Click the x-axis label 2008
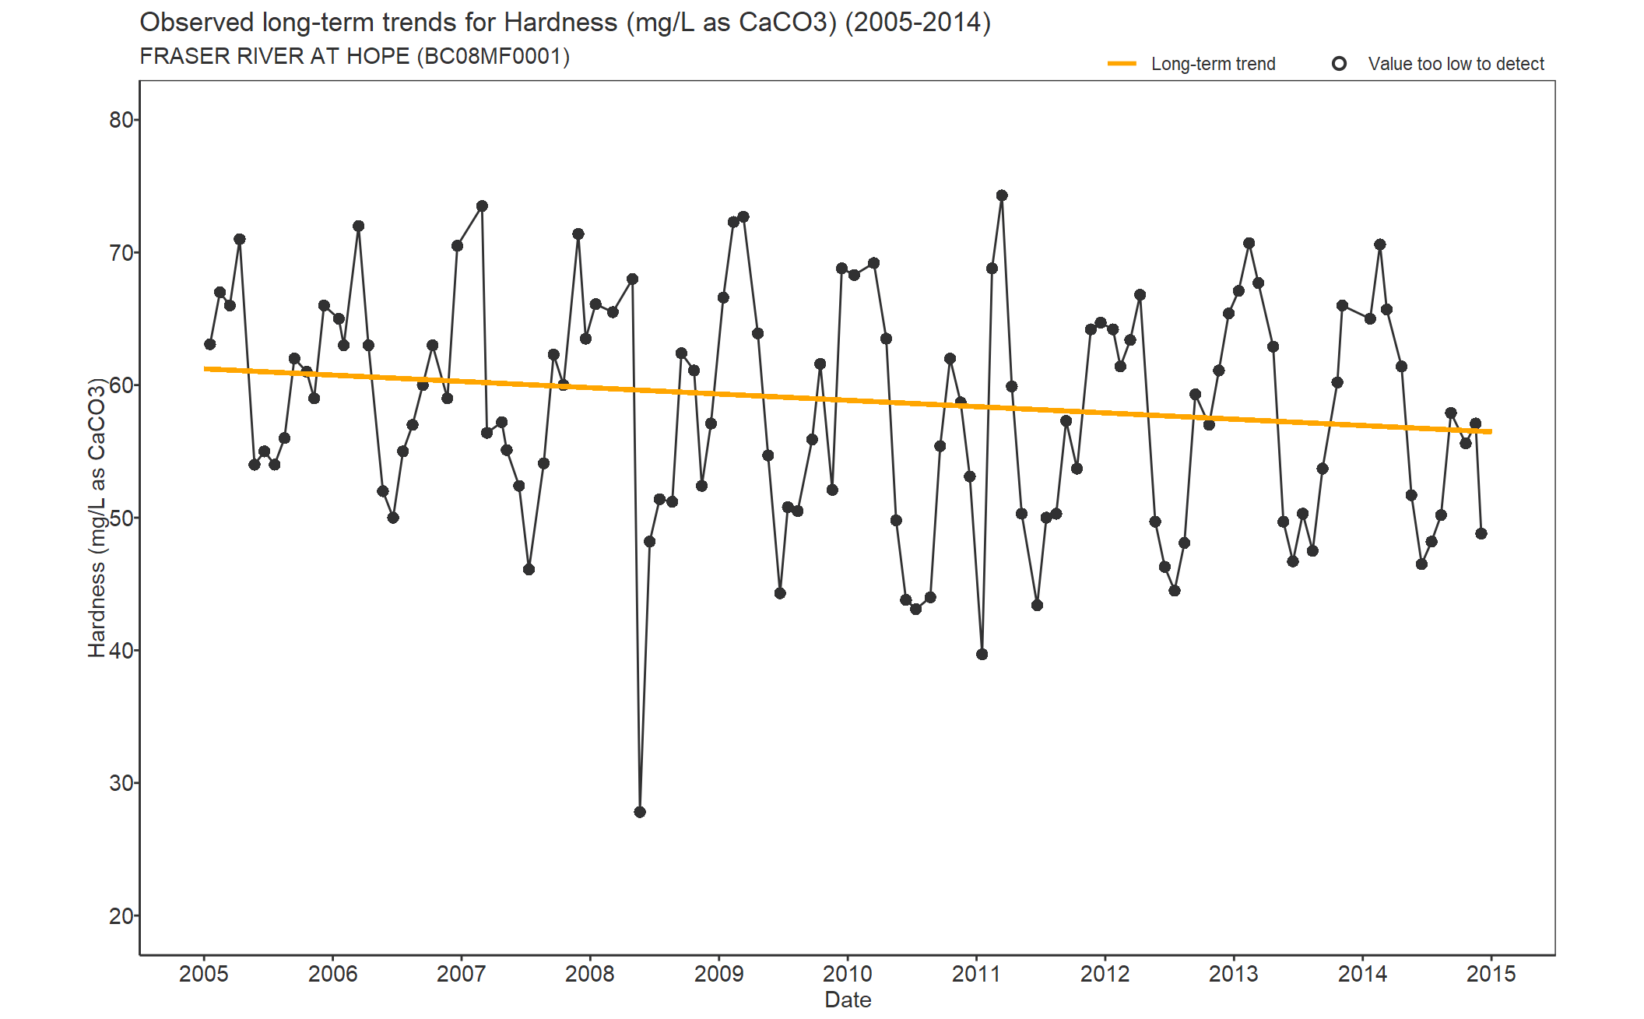1644x1019 pixels. tap(590, 974)
